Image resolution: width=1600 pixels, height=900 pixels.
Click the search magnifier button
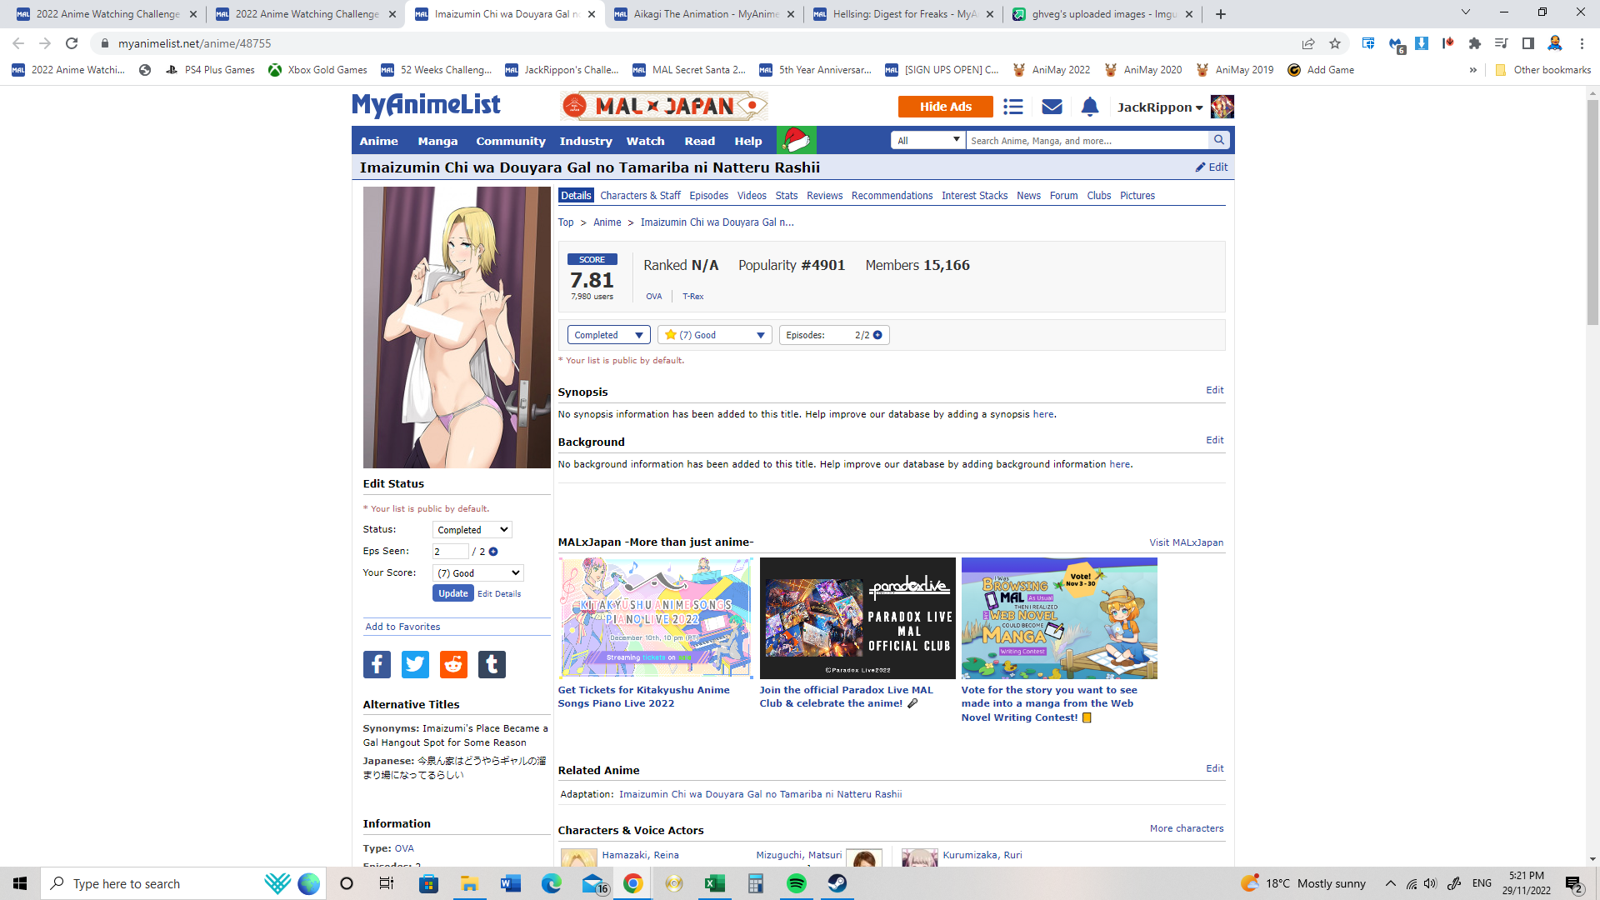point(1219,140)
